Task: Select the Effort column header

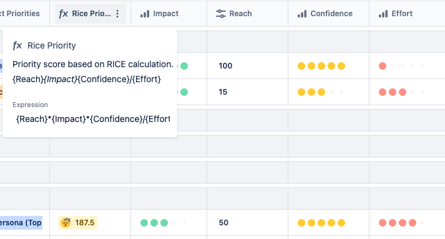Action: pos(407,14)
